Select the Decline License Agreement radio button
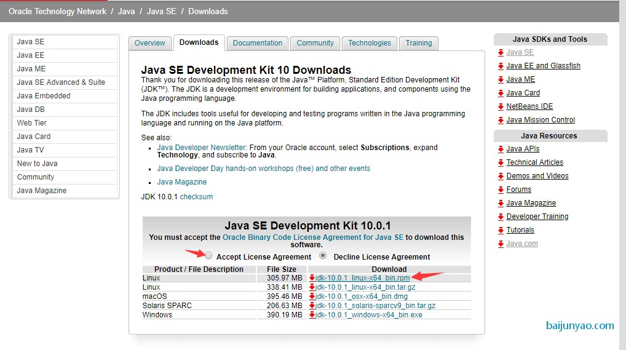Viewport: 626px width, 350px height. click(323, 256)
